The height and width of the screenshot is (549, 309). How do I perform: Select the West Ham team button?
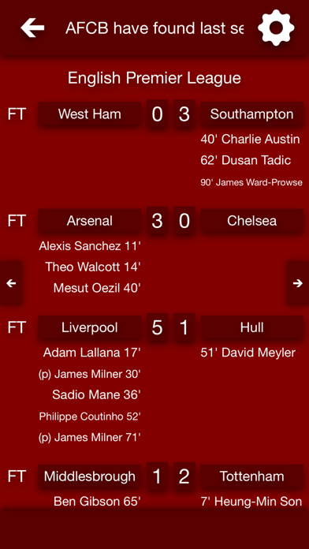[90, 114]
